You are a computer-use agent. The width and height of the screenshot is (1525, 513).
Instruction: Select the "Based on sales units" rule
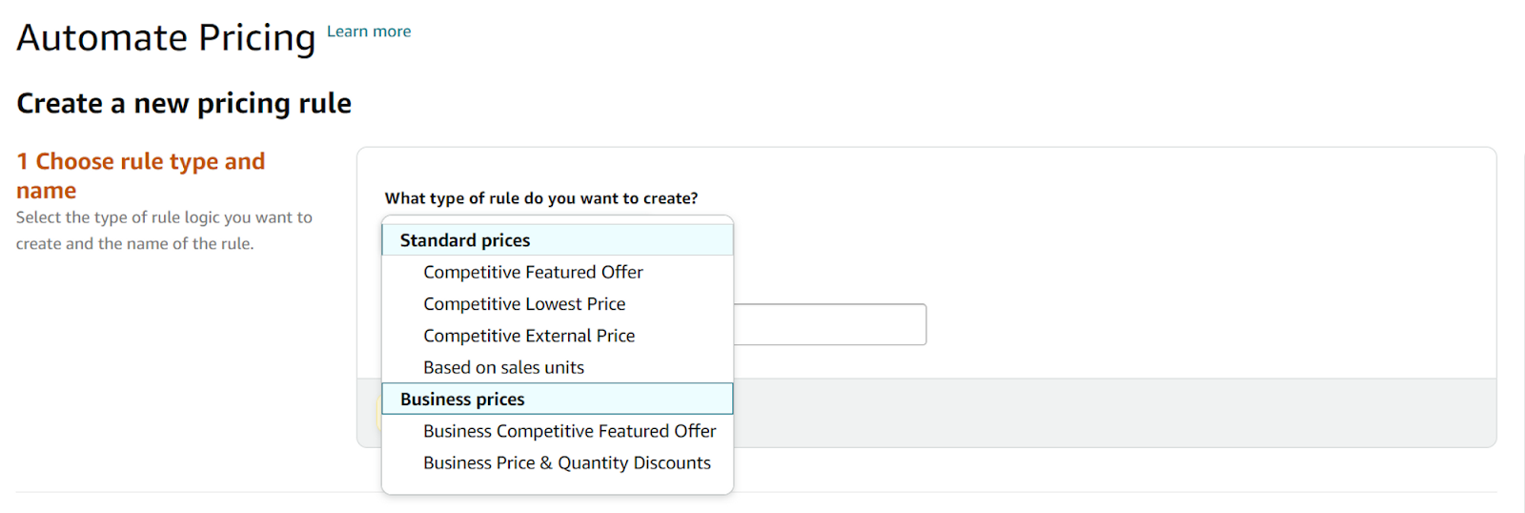pyautogui.click(x=503, y=368)
